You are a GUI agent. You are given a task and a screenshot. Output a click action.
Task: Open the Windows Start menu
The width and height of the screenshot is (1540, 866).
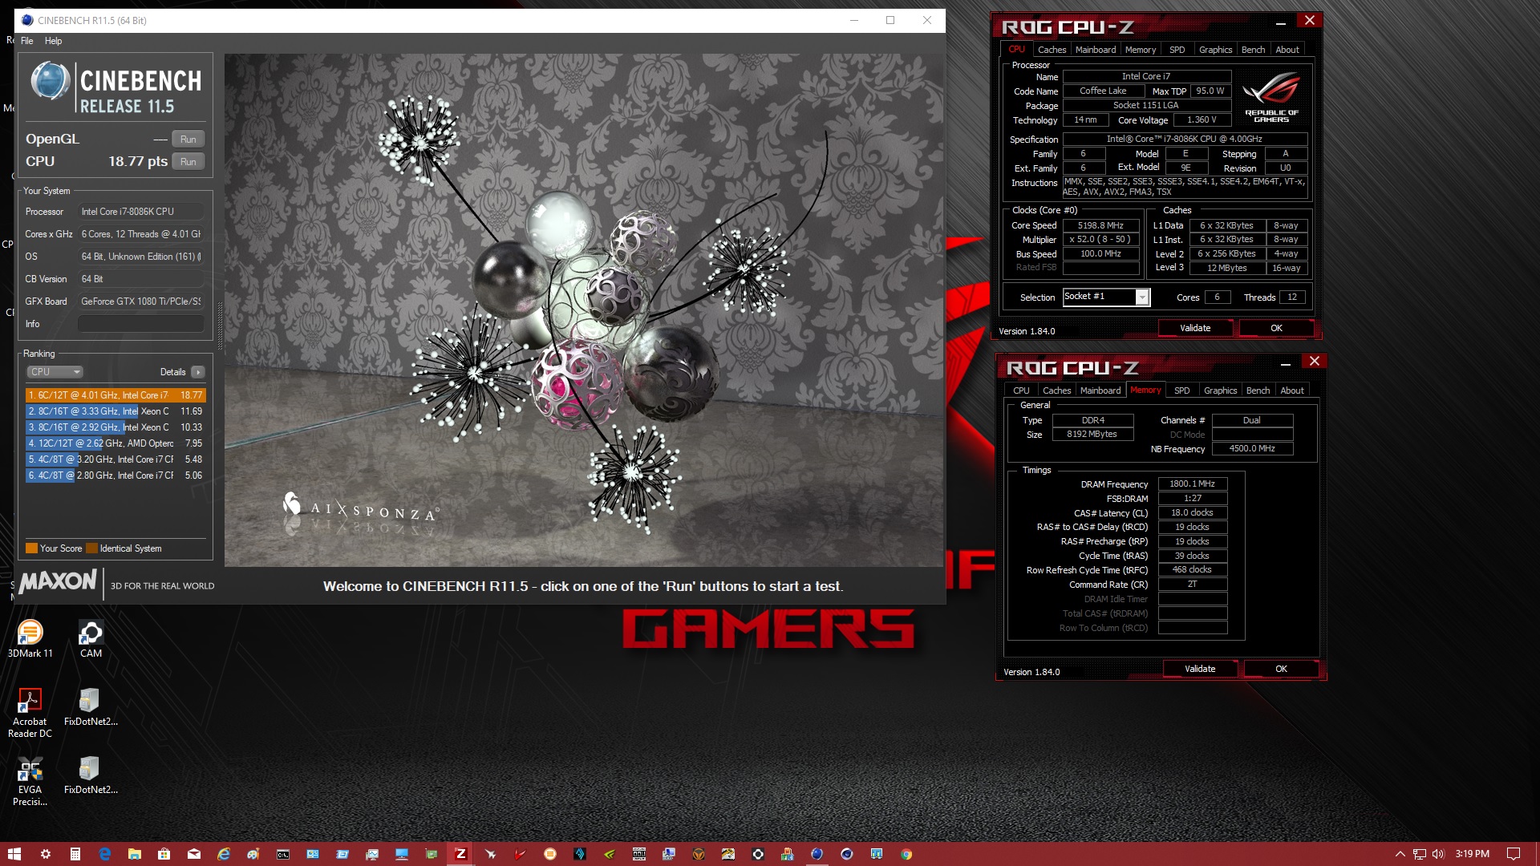(x=14, y=854)
